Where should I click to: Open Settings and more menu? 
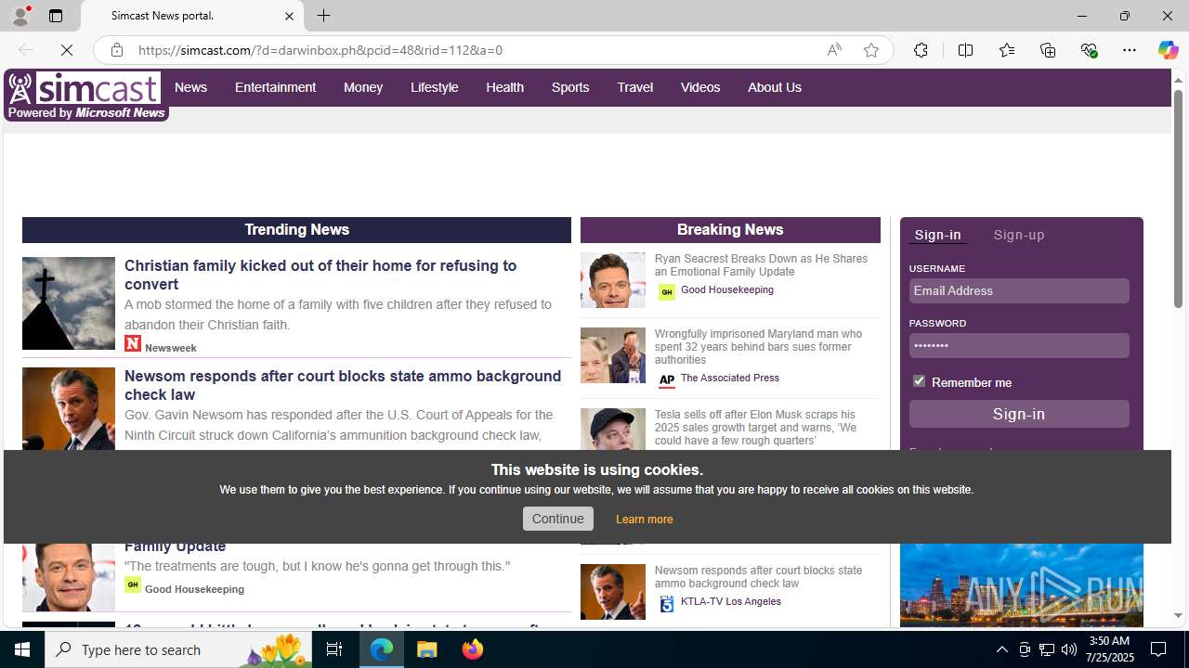[x=1129, y=50]
